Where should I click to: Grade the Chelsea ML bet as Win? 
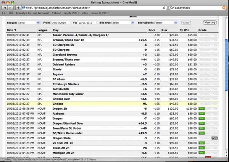click(202, 102)
